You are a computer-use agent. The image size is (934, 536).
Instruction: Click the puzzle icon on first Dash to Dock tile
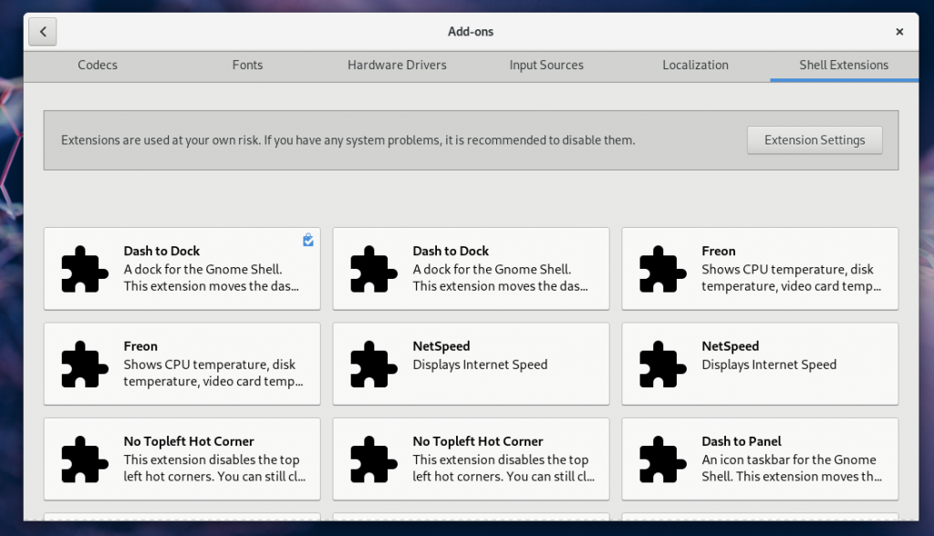tap(83, 268)
